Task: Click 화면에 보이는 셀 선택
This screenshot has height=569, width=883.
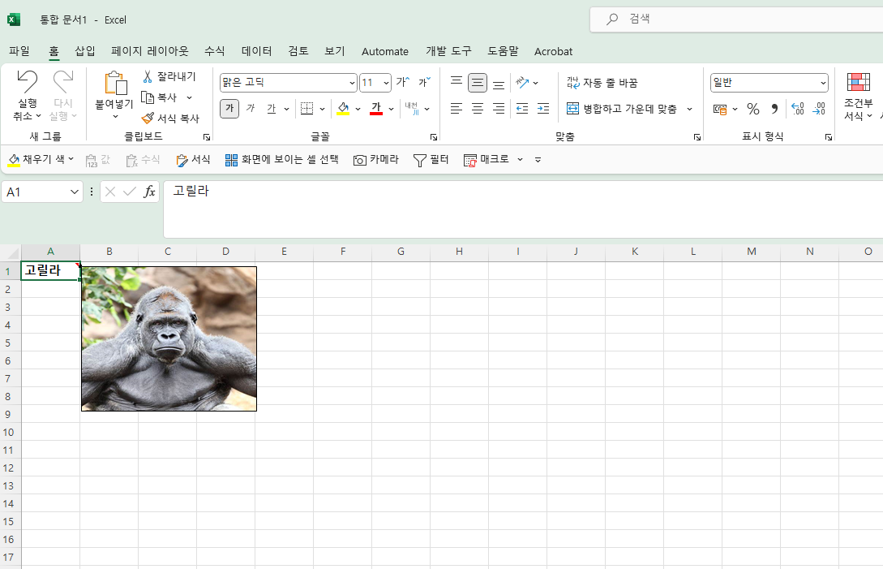Action: (281, 160)
